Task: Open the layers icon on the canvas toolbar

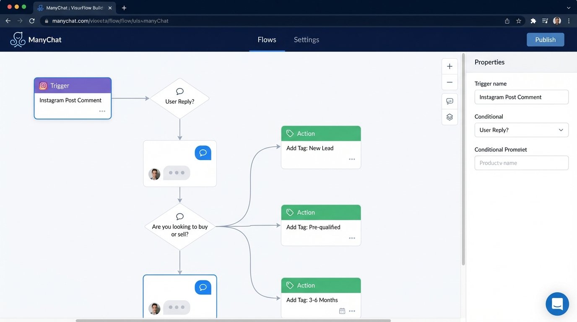Action: 450,117
